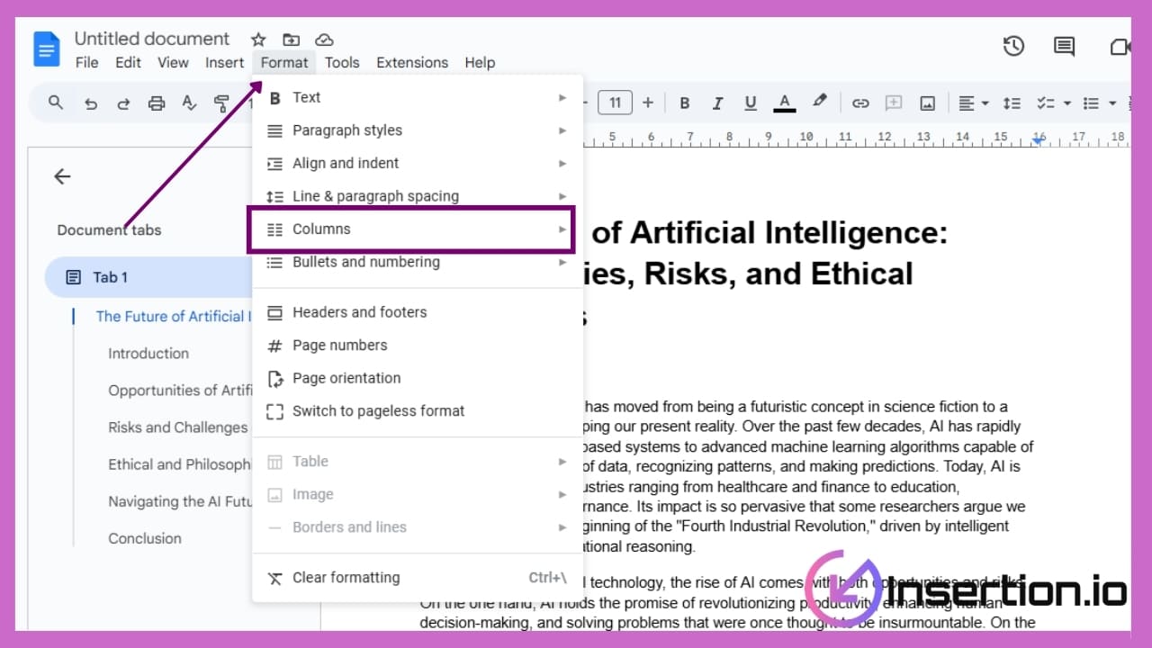Toggle italic formatting button

pos(717,103)
